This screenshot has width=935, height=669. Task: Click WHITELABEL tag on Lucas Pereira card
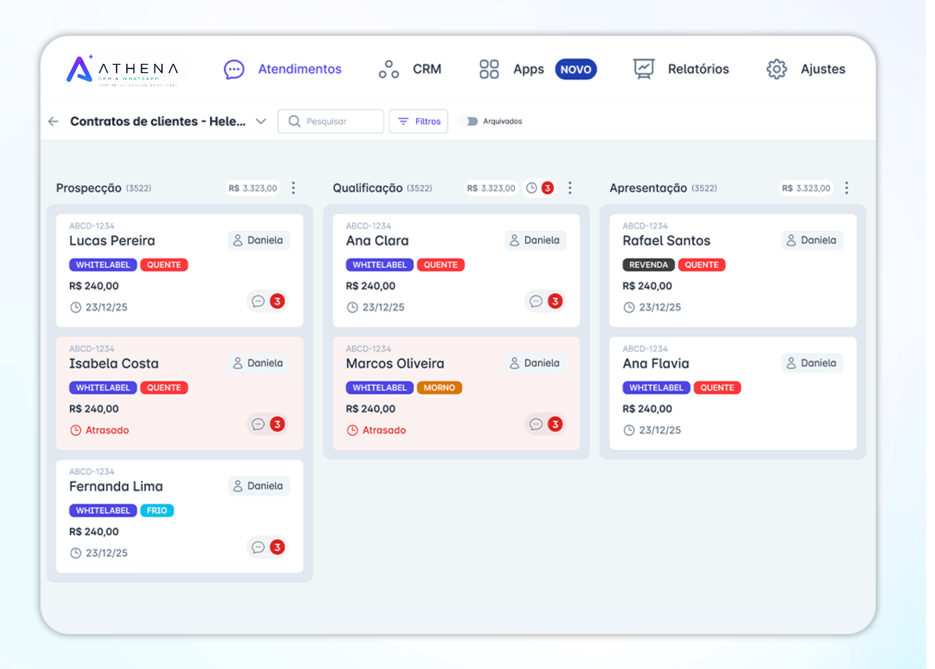tap(103, 265)
